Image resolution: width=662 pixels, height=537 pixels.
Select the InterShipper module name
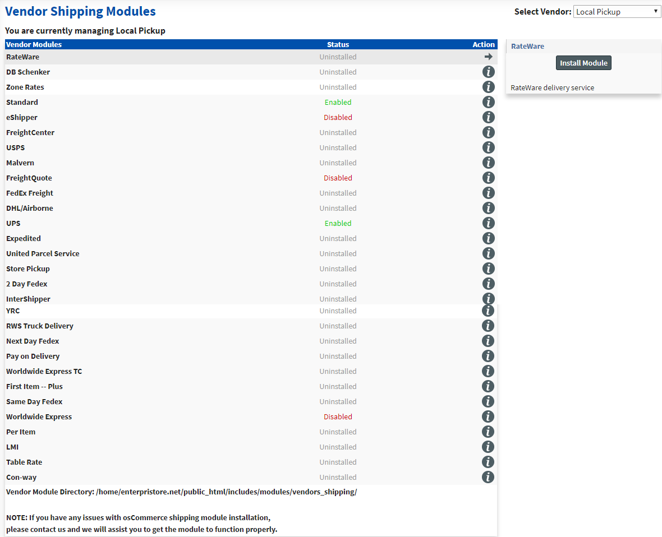[28, 299]
